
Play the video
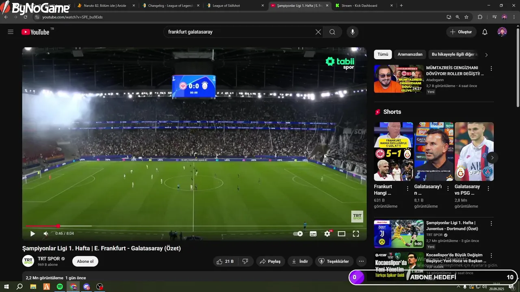(32, 234)
